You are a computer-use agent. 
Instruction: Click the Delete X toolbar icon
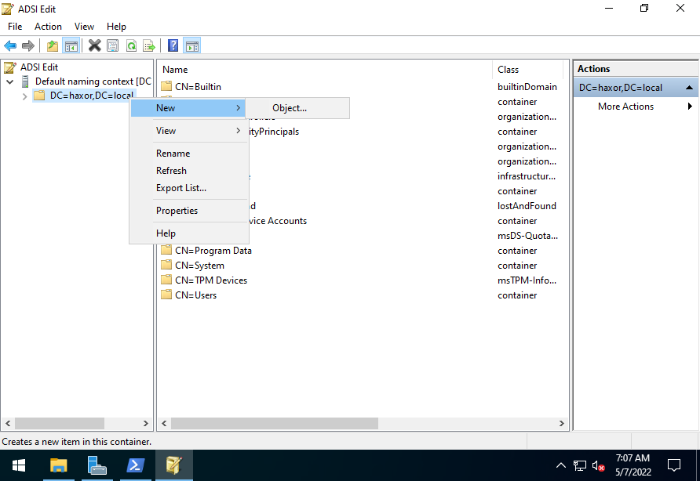coord(95,45)
